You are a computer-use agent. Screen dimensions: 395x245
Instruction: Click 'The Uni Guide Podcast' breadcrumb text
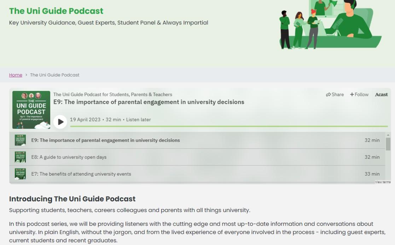click(x=55, y=75)
